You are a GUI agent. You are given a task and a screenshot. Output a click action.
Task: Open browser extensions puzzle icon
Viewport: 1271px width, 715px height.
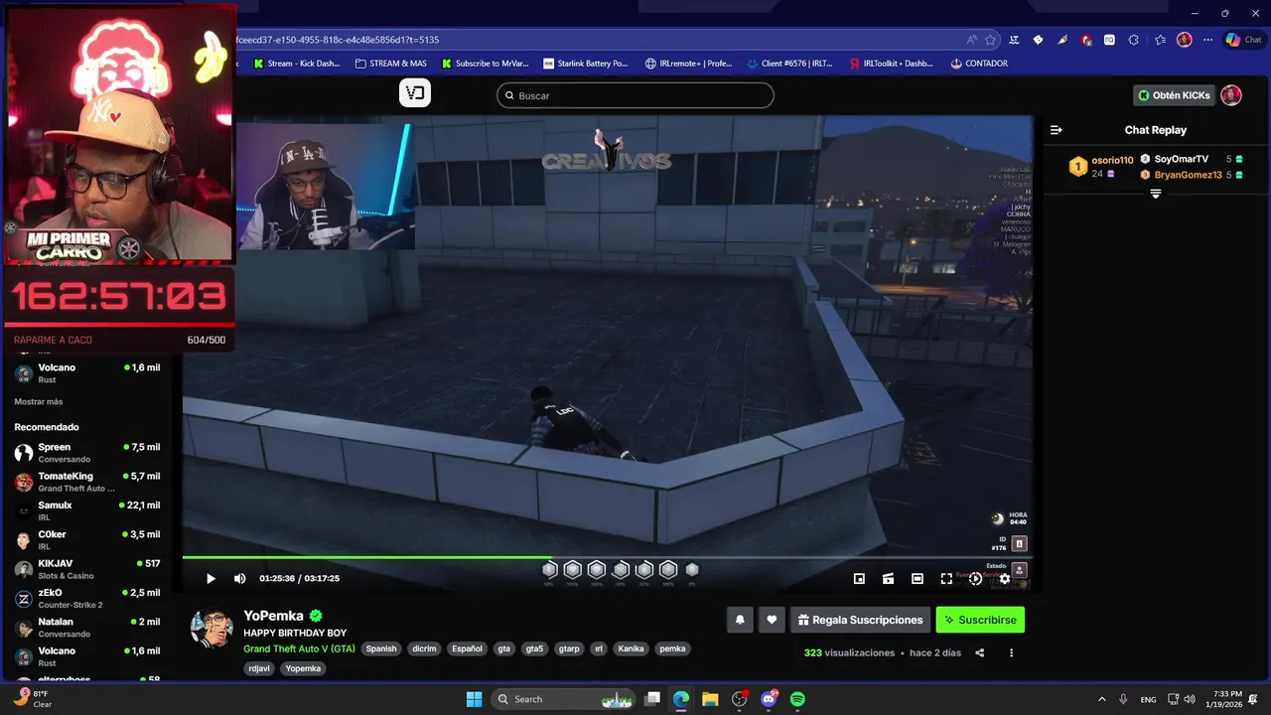[x=1134, y=40]
